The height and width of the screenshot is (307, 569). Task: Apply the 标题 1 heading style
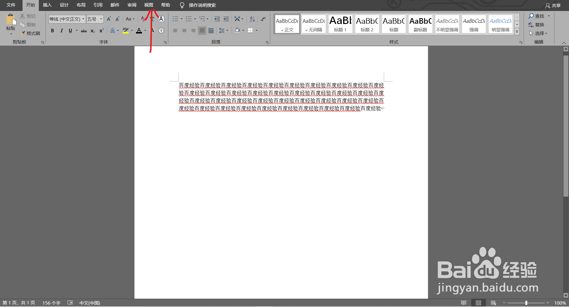[340, 24]
